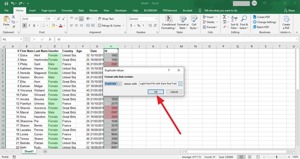Click the Tell me what you want search
This screenshot has width=300, height=159.
tap(220, 11)
